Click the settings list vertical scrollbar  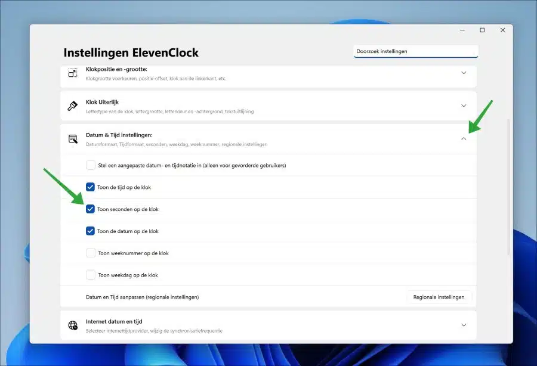click(508, 187)
